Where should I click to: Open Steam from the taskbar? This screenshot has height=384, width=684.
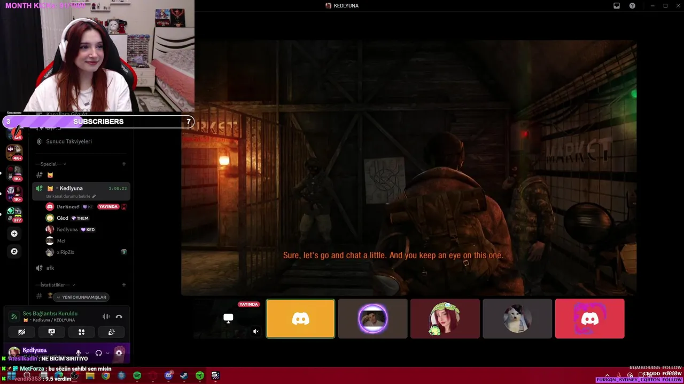184,376
